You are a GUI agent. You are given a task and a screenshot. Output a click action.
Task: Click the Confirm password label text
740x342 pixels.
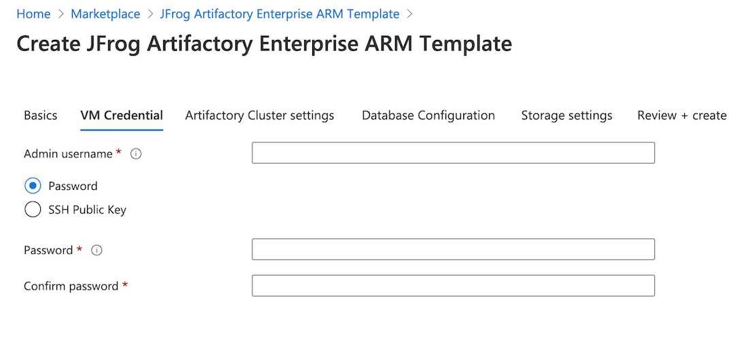pos(71,286)
